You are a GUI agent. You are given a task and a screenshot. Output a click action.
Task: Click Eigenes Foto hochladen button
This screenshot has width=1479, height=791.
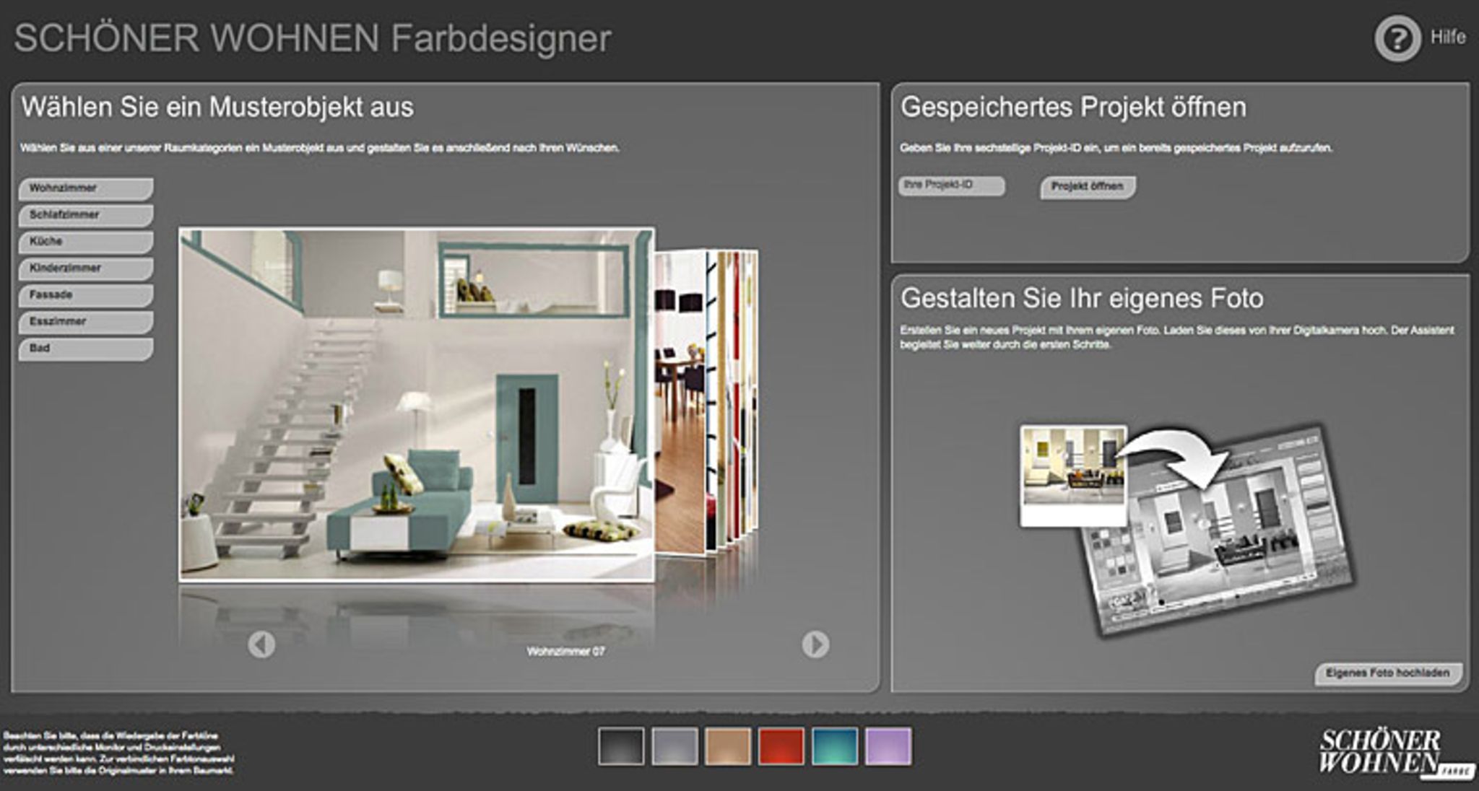pyautogui.click(x=1387, y=673)
